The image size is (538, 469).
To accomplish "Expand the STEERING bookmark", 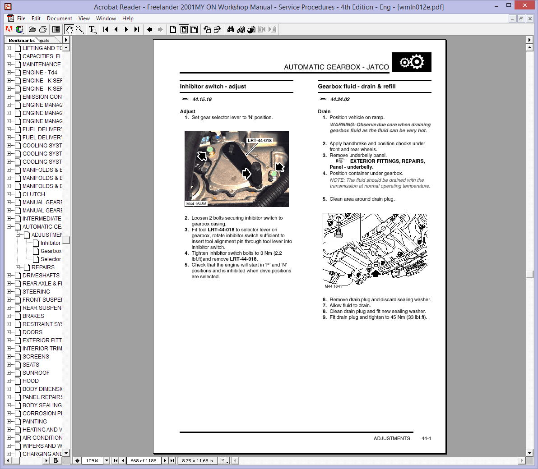I will pyautogui.click(x=9, y=291).
